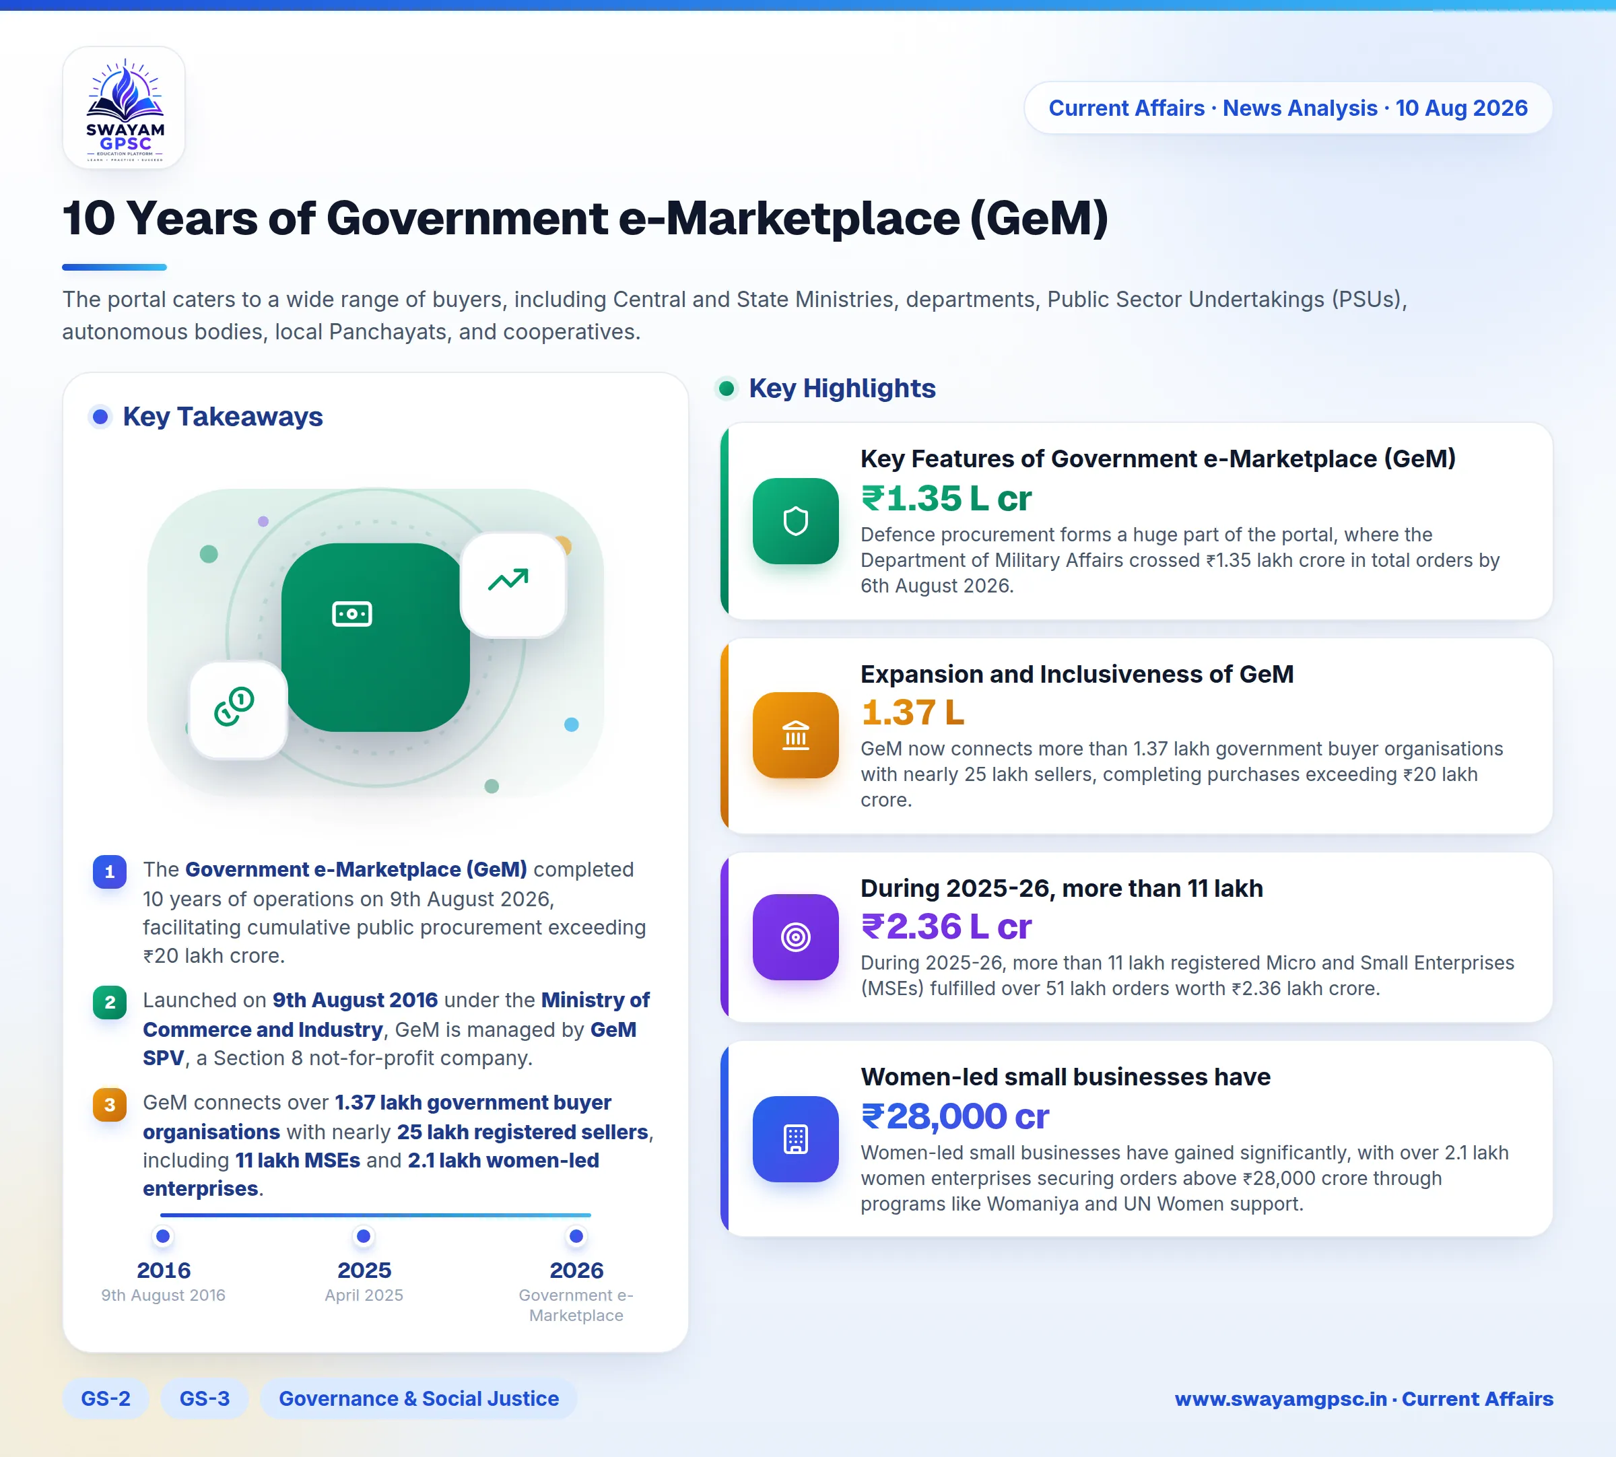Click the 2025 year label

pyautogui.click(x=364, y=1270)
